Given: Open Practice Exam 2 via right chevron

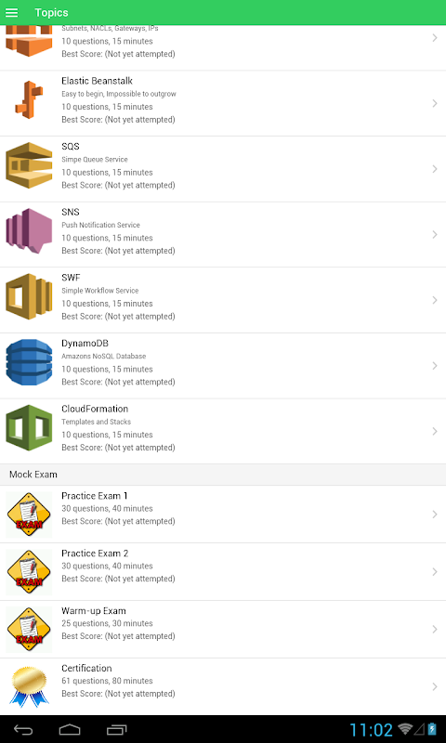Looking at the screenshot, I should (435, 572).
